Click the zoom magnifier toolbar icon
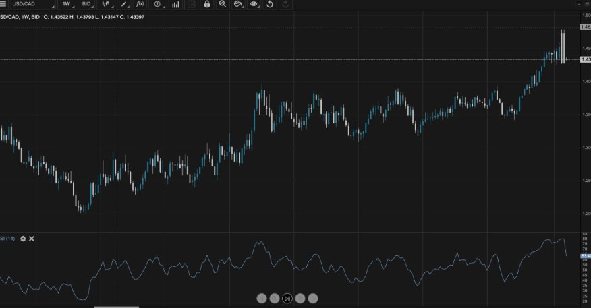The height and width of the screenshot is (308, 591). pyautogui.click(x=223, y=4)
